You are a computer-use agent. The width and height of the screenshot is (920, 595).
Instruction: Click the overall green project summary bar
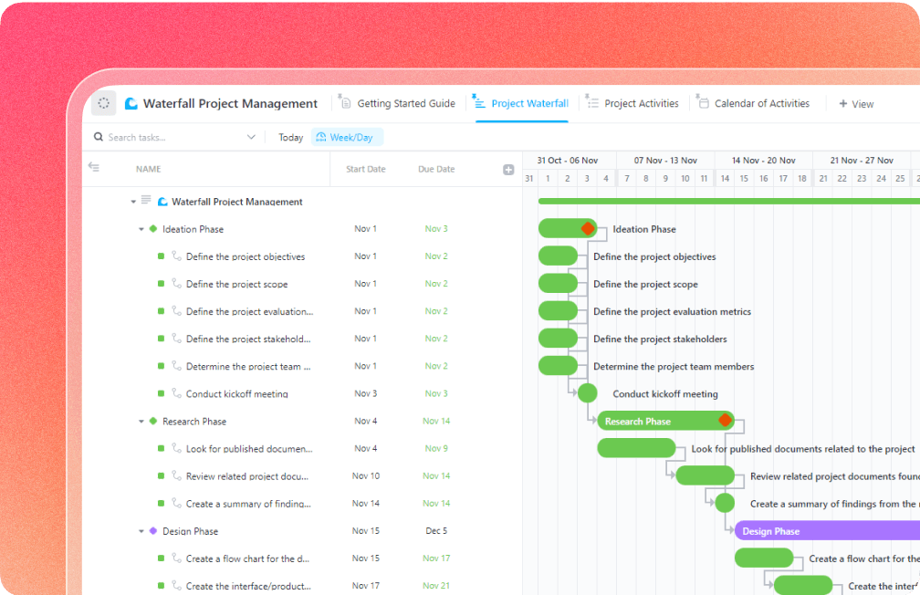coord(728,202)
